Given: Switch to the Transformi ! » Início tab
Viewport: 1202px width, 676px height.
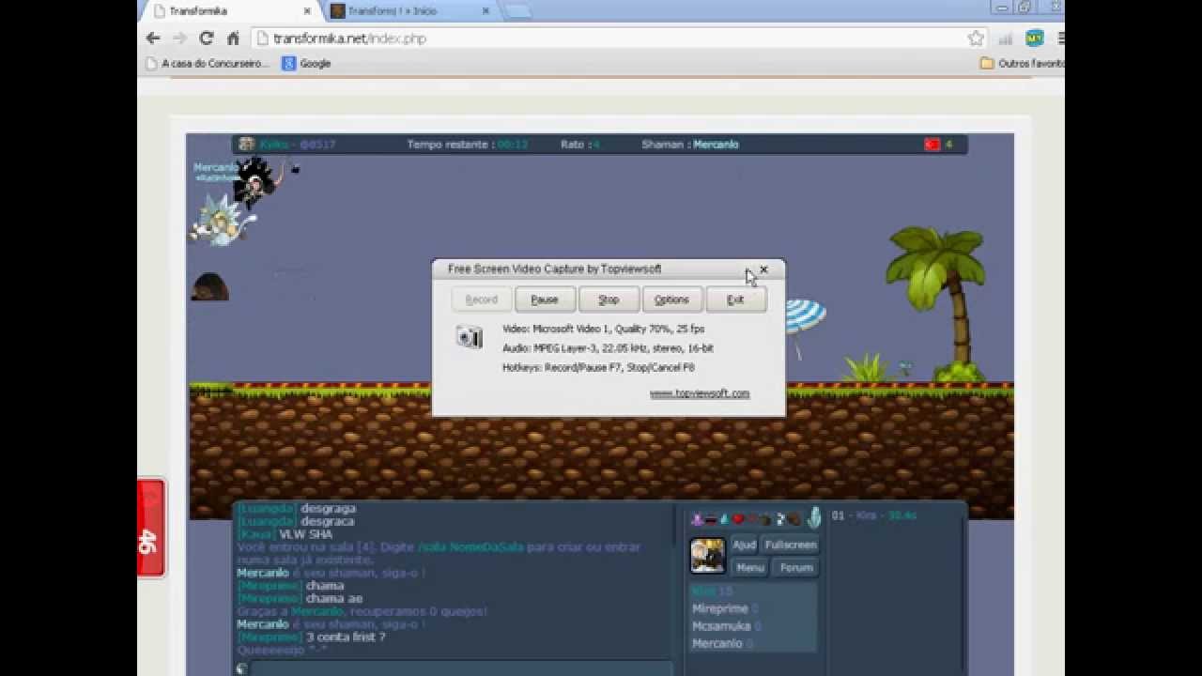Looking at the screenshot, I should (408, 11).
